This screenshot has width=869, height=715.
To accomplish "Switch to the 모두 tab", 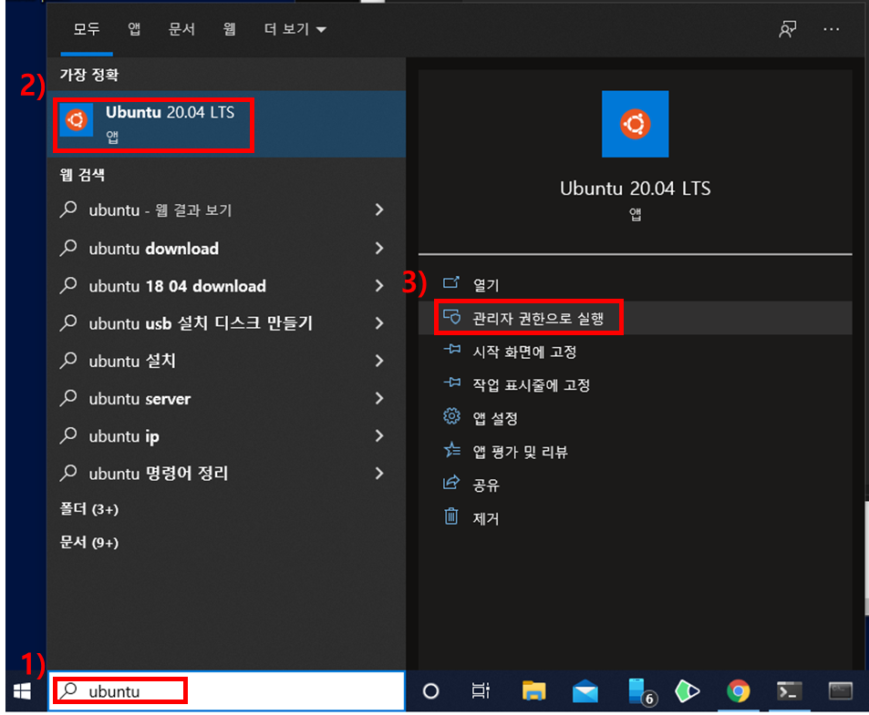I will click(x=87, y=29).
